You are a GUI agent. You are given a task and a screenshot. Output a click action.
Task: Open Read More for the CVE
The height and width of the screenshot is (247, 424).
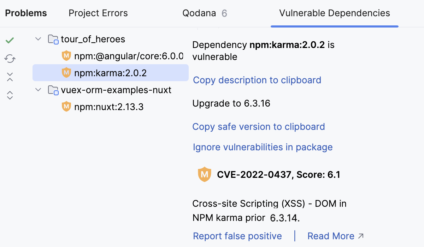pos(331,236)
